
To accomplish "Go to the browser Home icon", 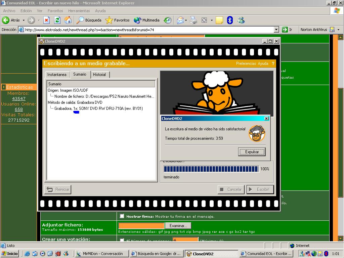I will [x=68, y=20].
